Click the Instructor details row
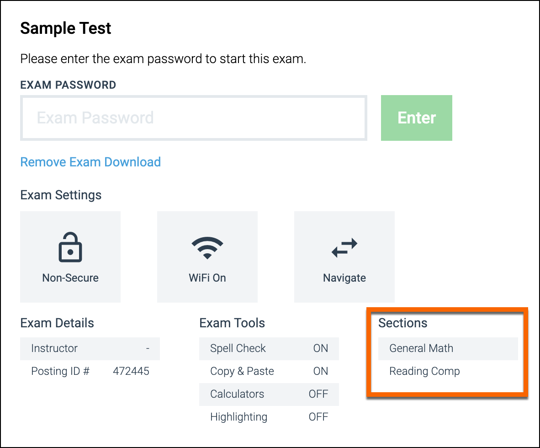 click(x=90, y=348)
